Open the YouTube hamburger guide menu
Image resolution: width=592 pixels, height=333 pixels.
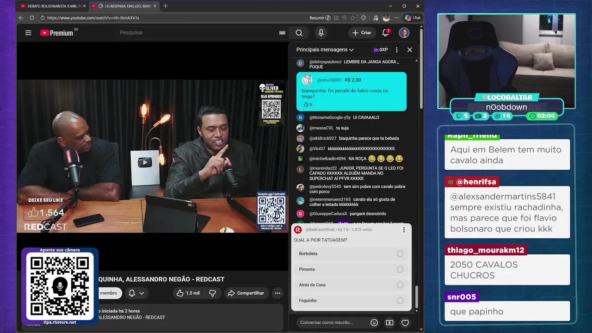point(28,33)
